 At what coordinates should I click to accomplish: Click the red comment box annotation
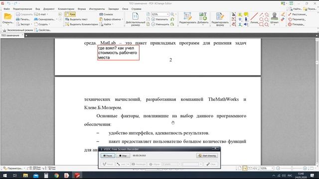pyautogui.click(x=119, y=53)
